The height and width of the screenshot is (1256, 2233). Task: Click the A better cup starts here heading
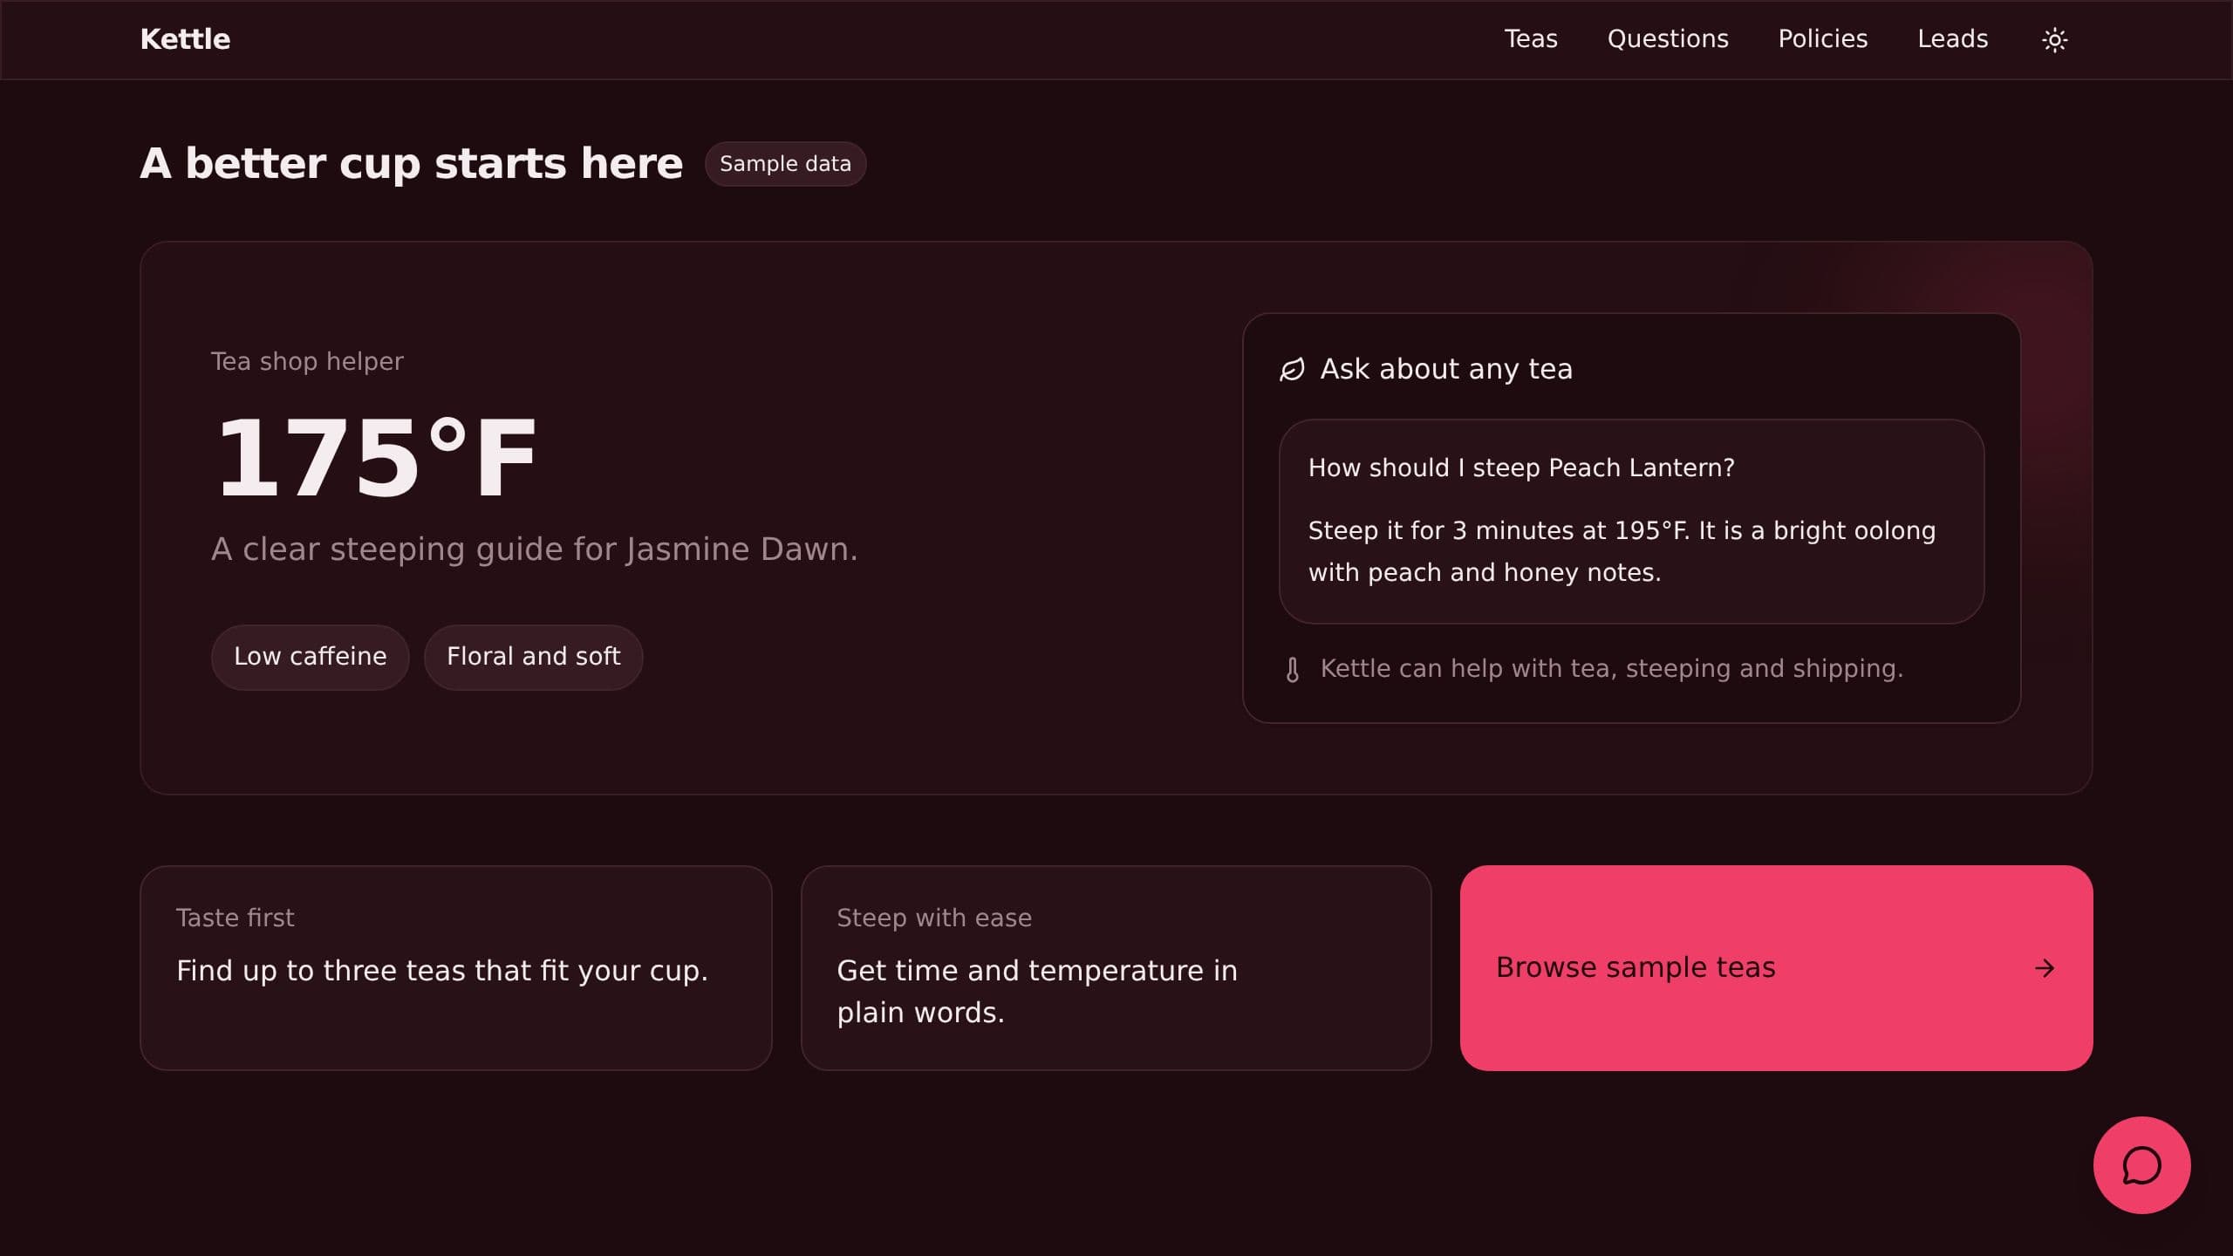pos(411,164)
